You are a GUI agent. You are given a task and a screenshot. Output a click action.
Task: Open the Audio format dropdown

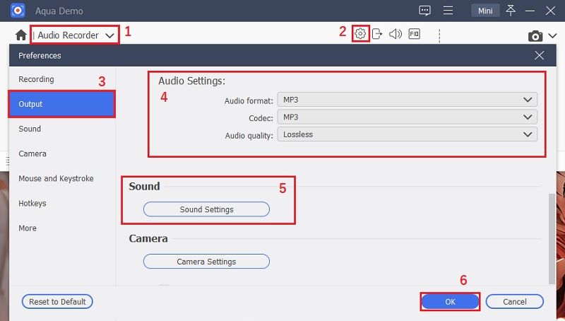tap(408, 100)
